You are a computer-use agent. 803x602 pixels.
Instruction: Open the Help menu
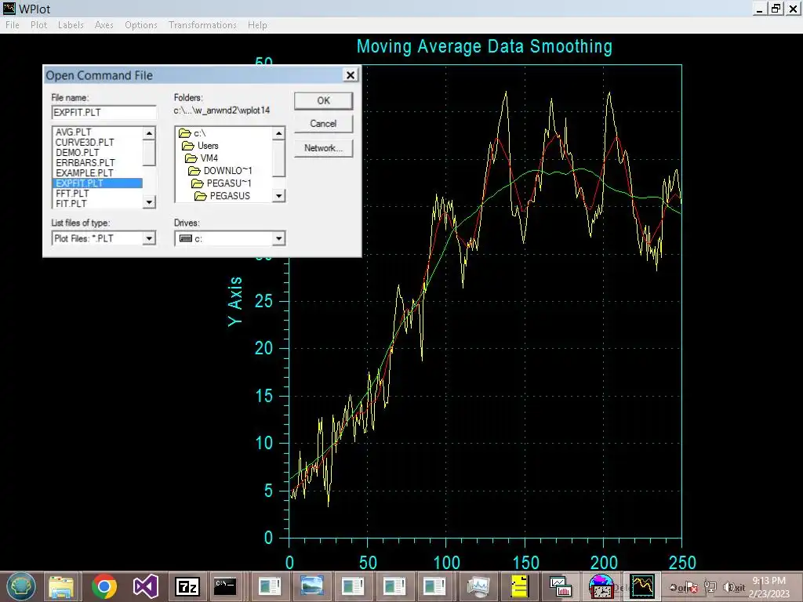click(257, 25)
